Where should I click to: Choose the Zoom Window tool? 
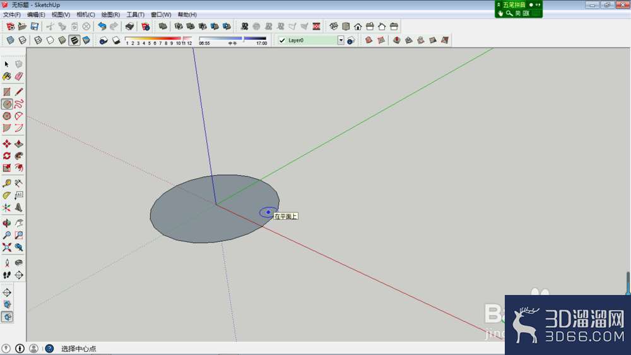coord(19,235)
